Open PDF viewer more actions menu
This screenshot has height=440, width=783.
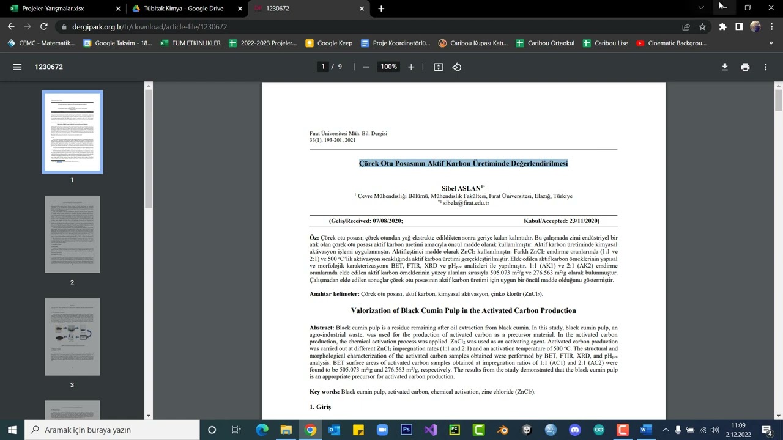[x=765, y=67]
